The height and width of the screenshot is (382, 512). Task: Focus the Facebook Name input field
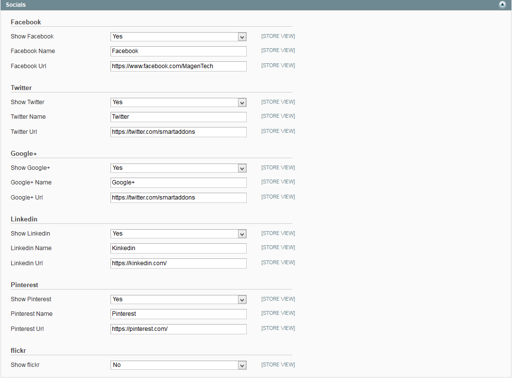pyautogui.click(x=178, y=51)
